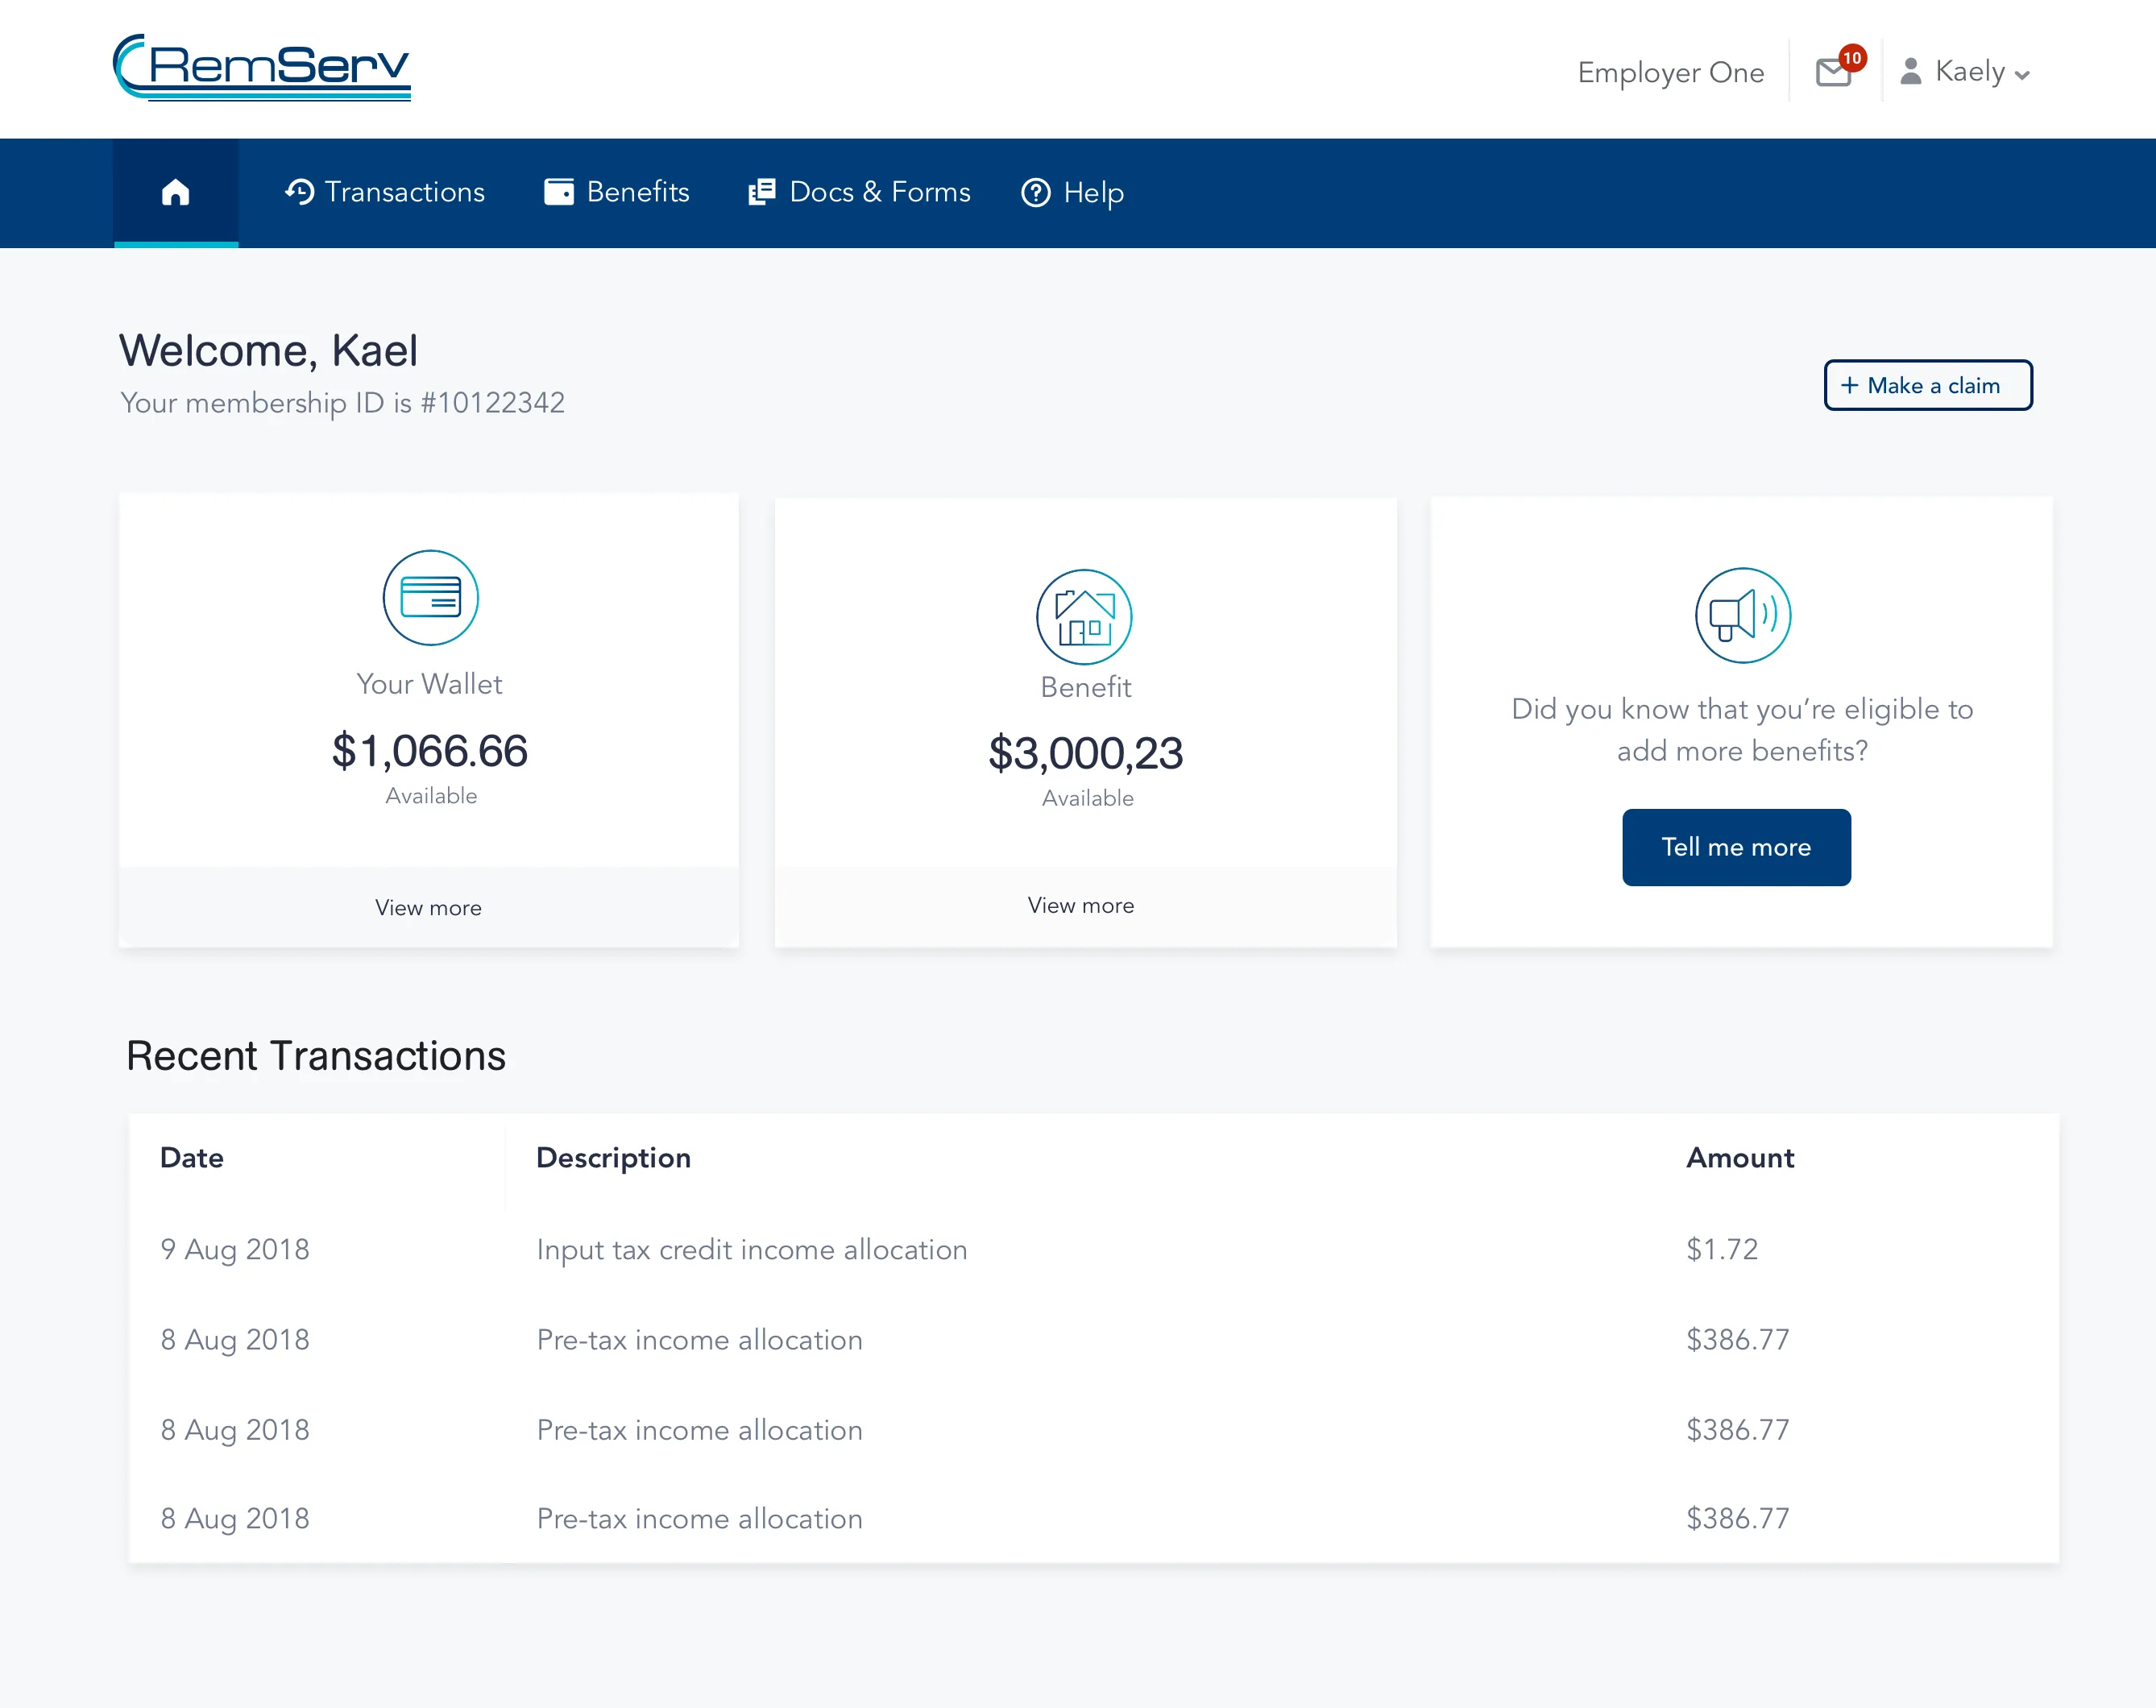Click Tell me more button
Screen dimensions: 2156x1708
coord(1736,847)
